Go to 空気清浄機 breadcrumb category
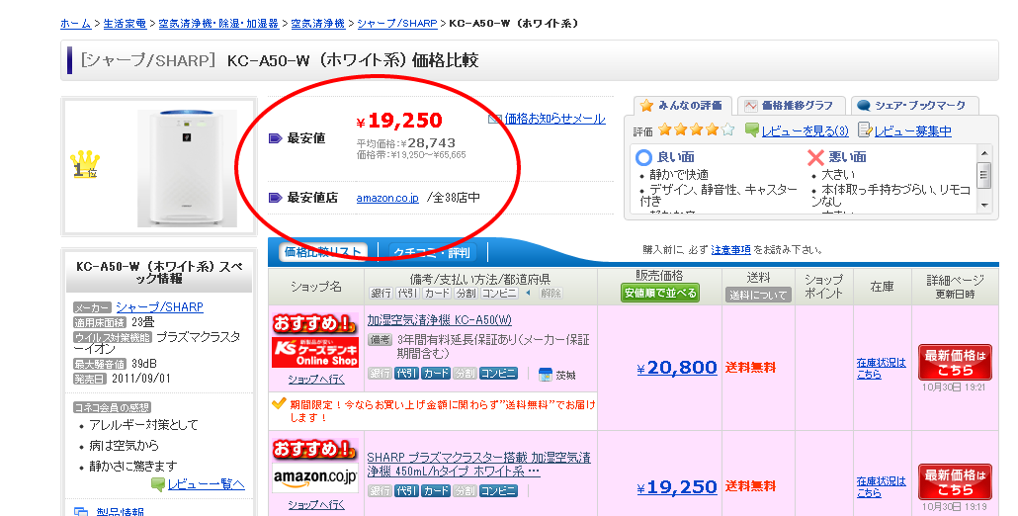 coord(317,24)
